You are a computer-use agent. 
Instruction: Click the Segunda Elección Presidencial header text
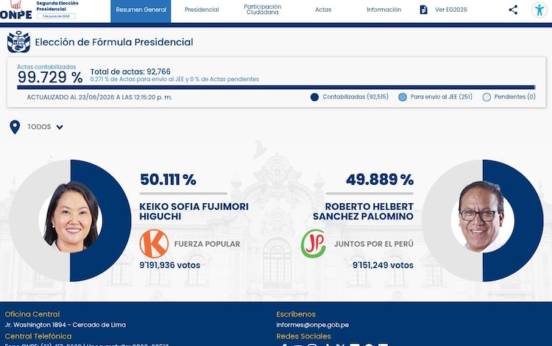pyautogui.click(x=57, y=6)
